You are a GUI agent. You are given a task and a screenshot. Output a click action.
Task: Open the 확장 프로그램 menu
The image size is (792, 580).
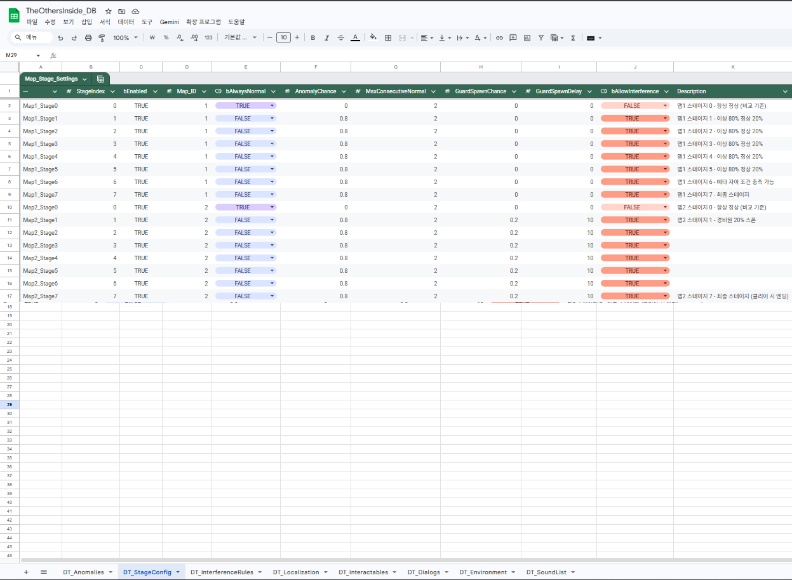click(x=203, y=22)
